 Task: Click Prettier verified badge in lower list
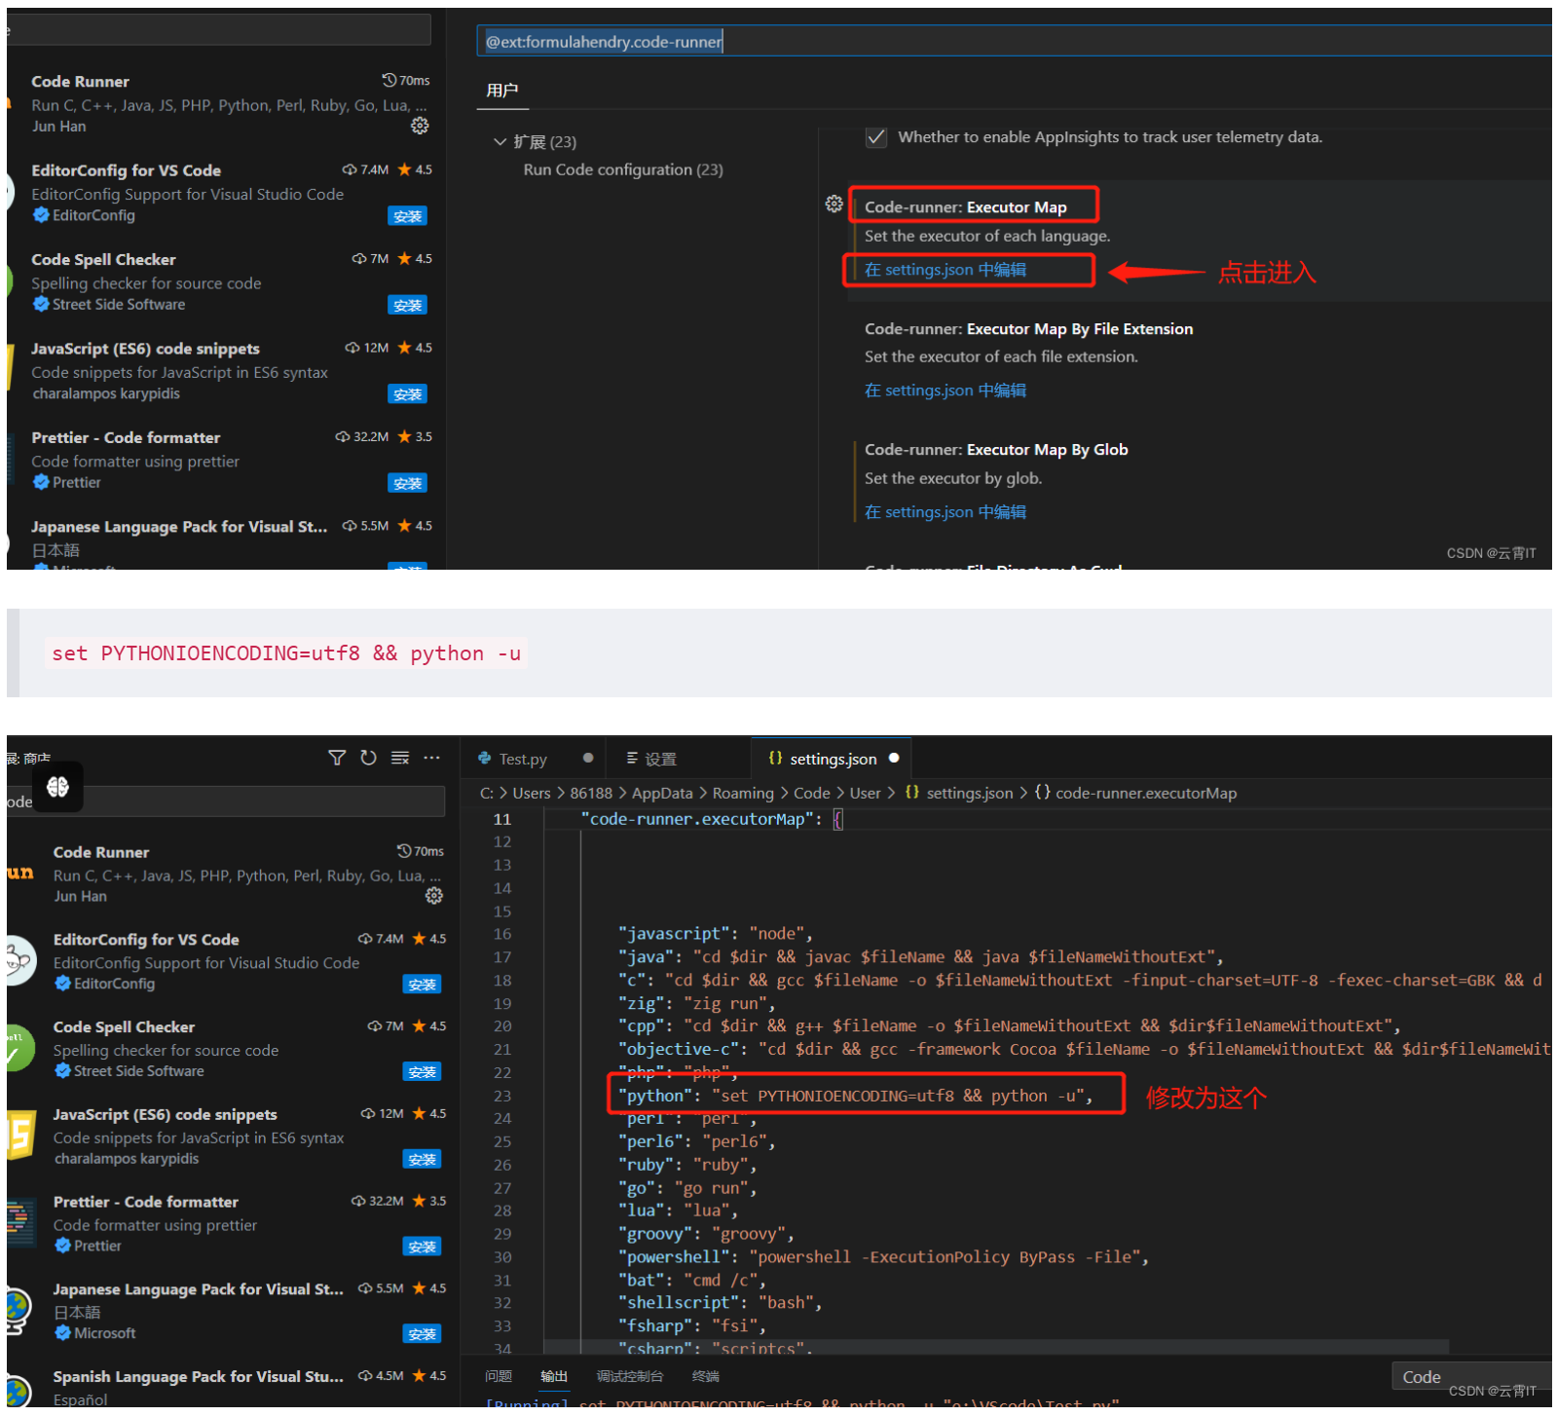point(62,1246)
